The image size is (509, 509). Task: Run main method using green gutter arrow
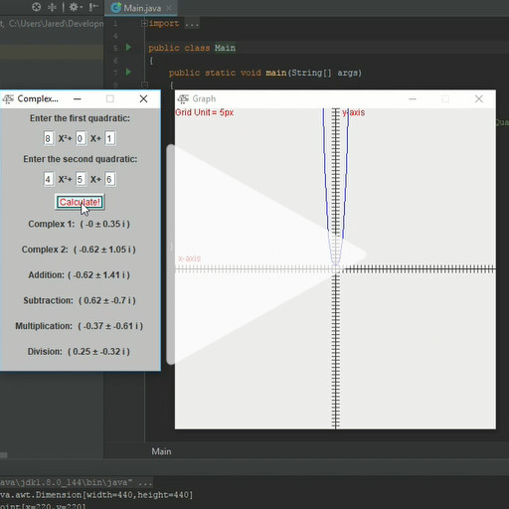(128, 72)
